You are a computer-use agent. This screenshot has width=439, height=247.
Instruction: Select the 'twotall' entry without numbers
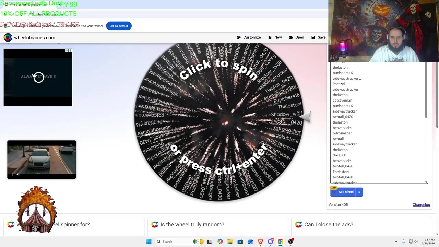point(338,139)
